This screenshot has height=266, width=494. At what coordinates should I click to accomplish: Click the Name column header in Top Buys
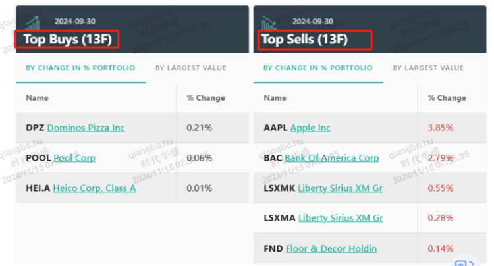coord(38,98)
